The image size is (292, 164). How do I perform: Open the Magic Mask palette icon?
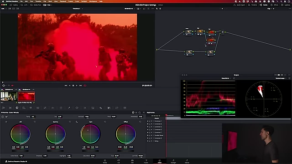pos(93,108)
